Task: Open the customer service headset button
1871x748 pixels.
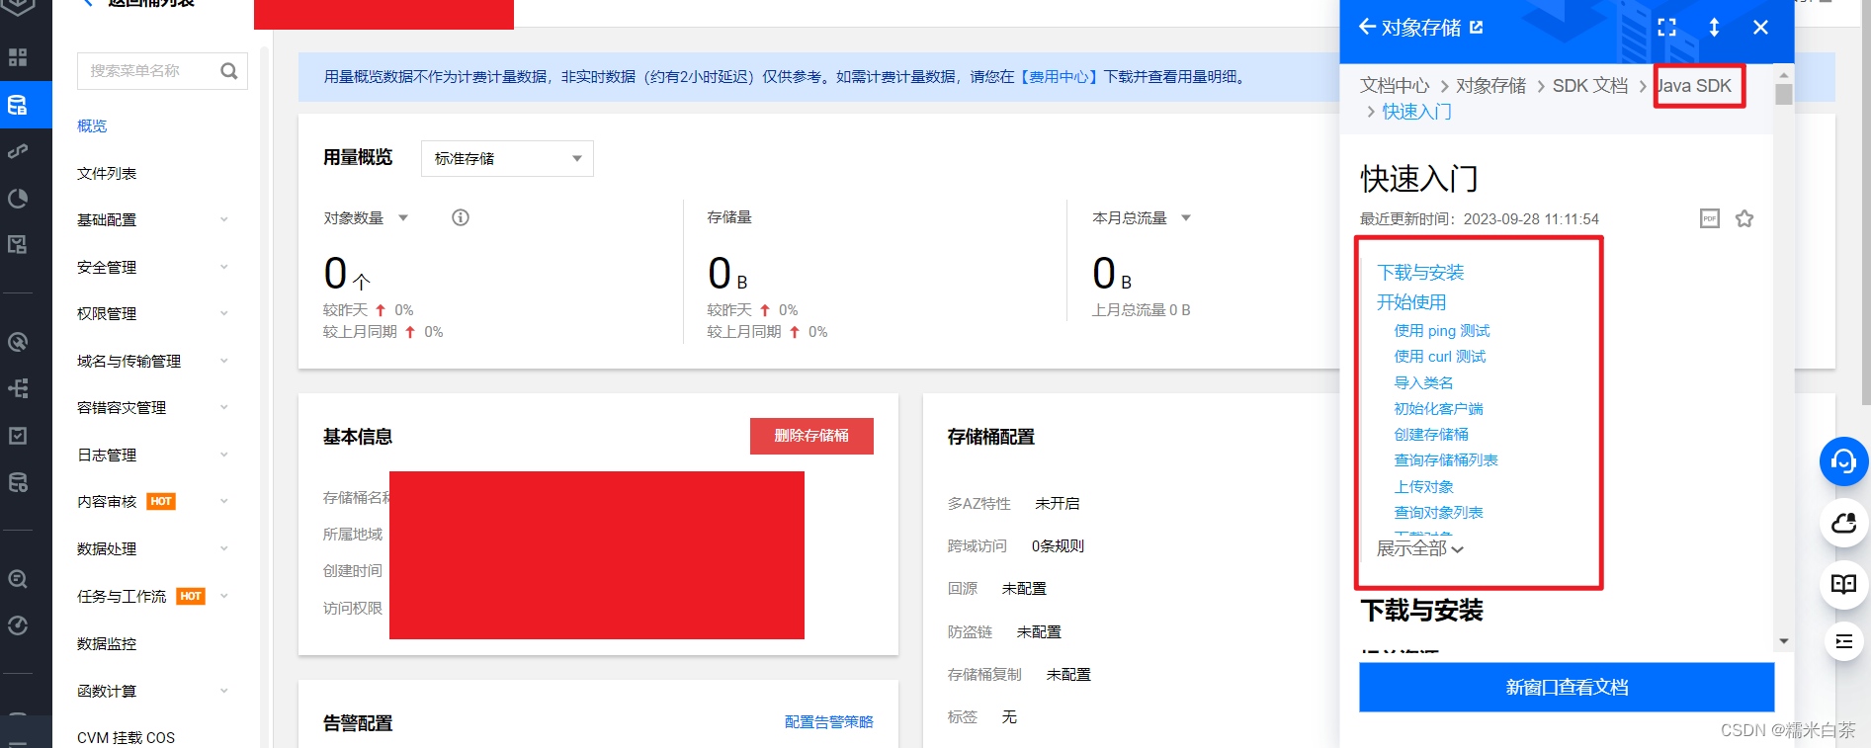Action: (1843, 461)
